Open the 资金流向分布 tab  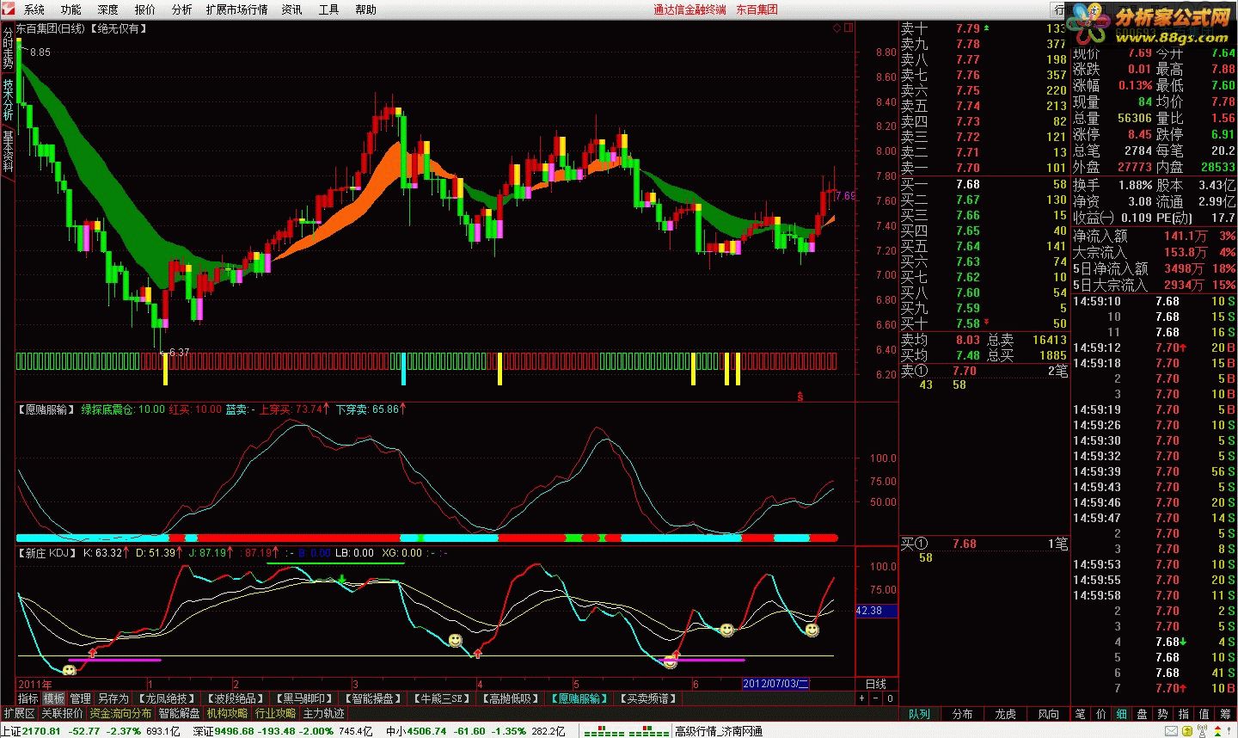pos(120,713)
